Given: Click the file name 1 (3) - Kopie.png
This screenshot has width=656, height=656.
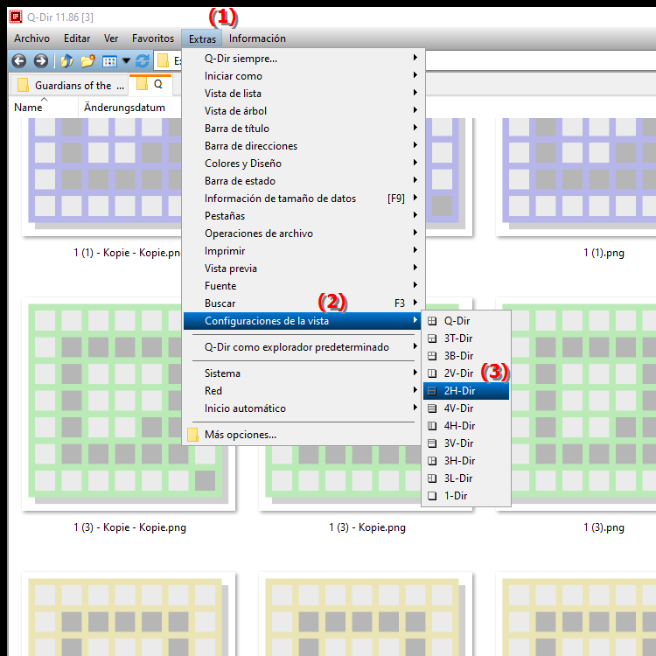Looking at the screenshot, I should [367, 527].
